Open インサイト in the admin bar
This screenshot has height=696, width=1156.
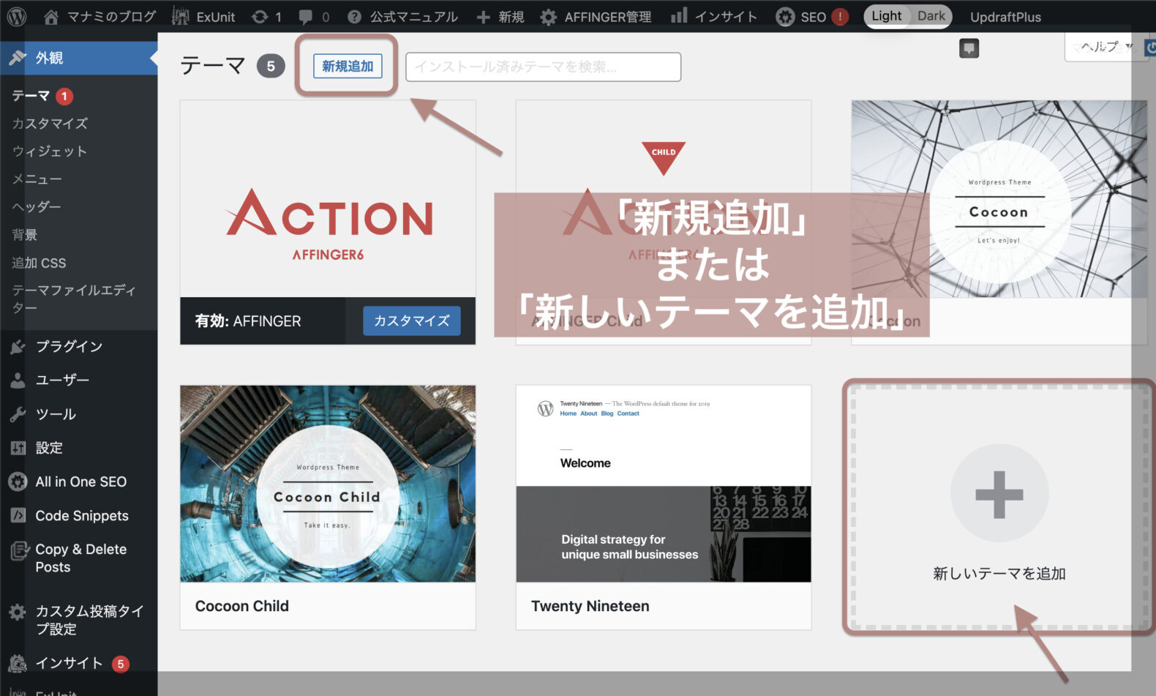tap(714, 16)
